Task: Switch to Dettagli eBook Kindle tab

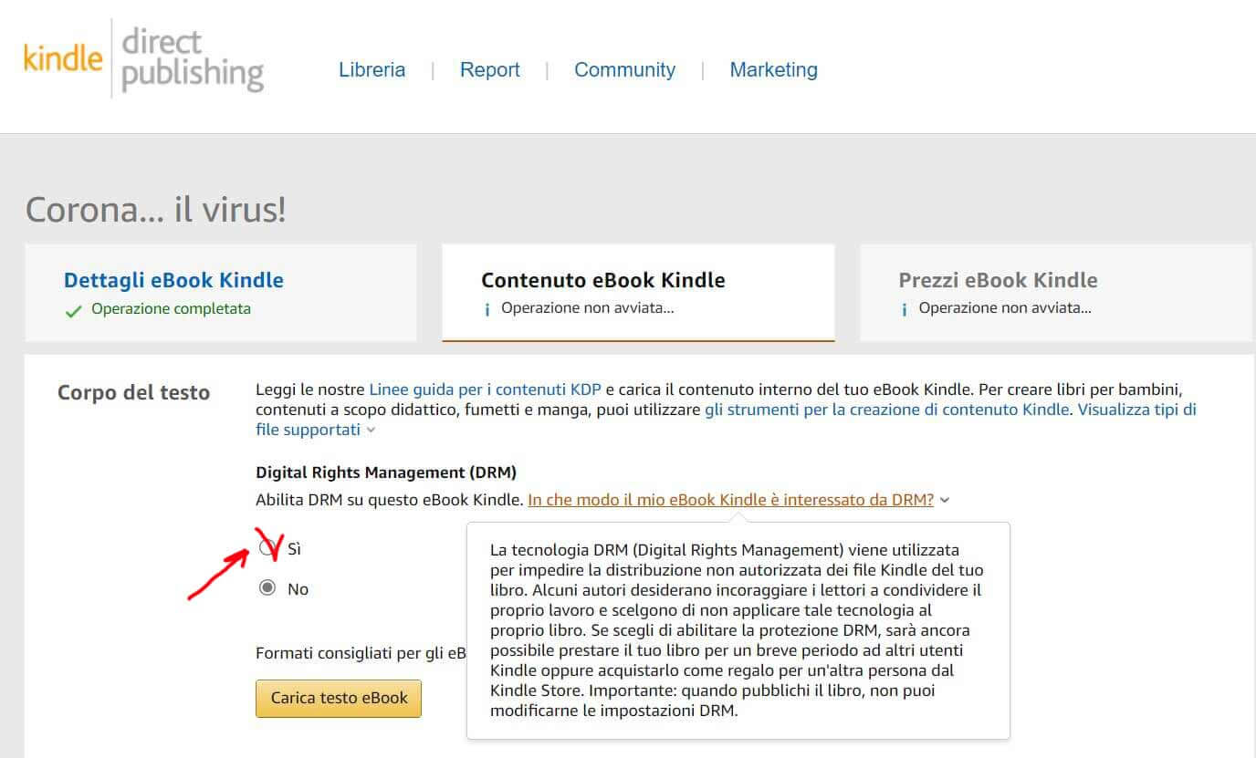Action: 173,281
